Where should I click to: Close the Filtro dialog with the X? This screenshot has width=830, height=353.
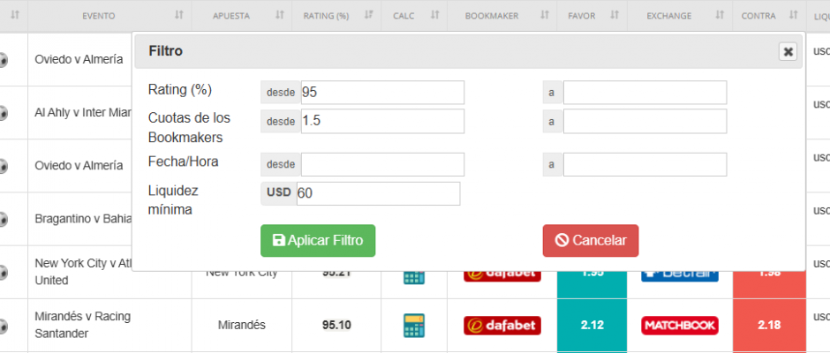[x=788, y=52]
